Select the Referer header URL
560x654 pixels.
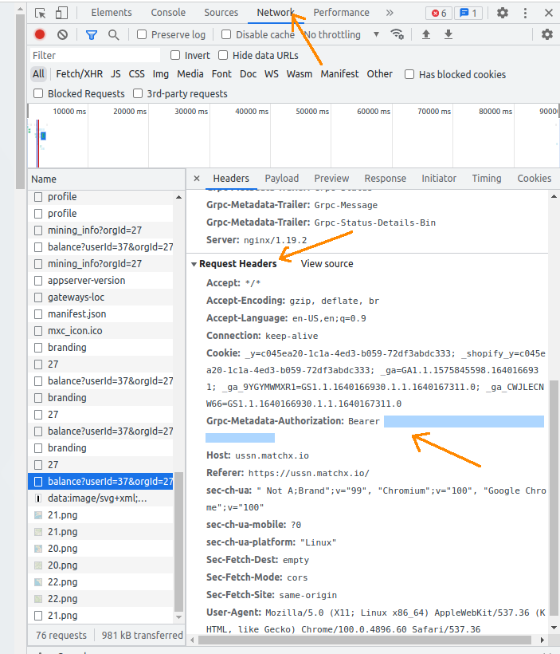pyautogui.click(x=309, y=473)
